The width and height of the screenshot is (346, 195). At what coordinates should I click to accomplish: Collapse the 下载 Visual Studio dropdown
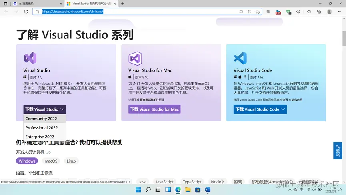point(44,109)
